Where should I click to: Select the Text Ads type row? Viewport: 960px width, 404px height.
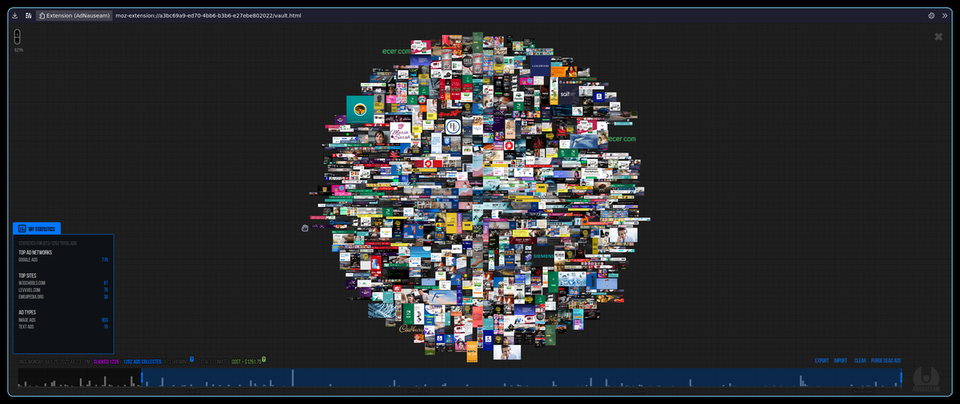point(63,327)
